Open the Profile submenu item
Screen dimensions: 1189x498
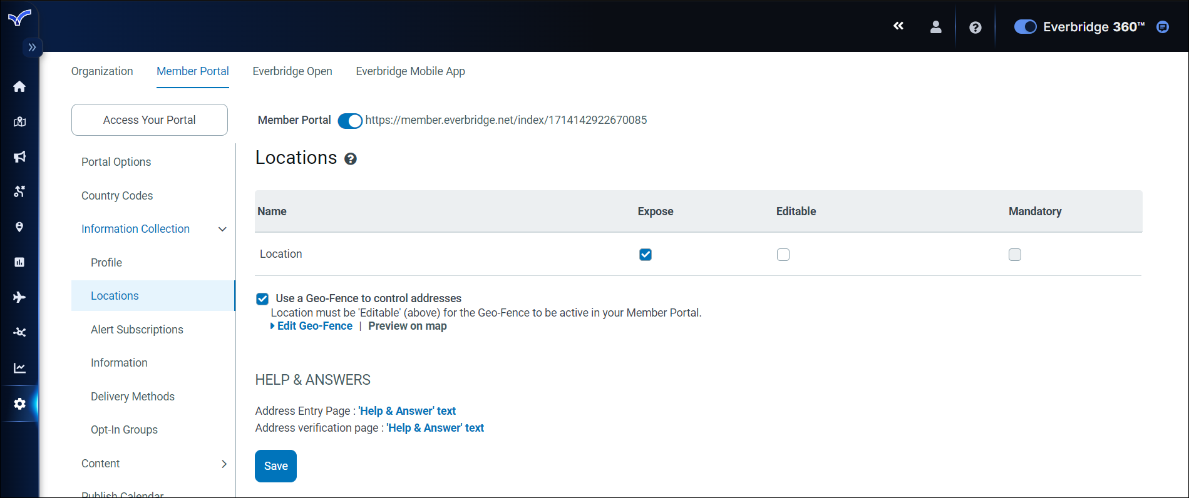tap(106, 263)
